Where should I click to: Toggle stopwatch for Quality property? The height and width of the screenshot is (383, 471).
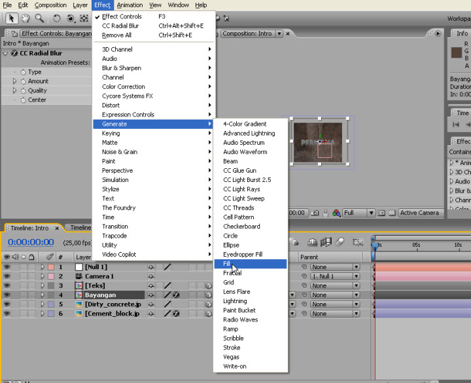click(x=23, y=90)
